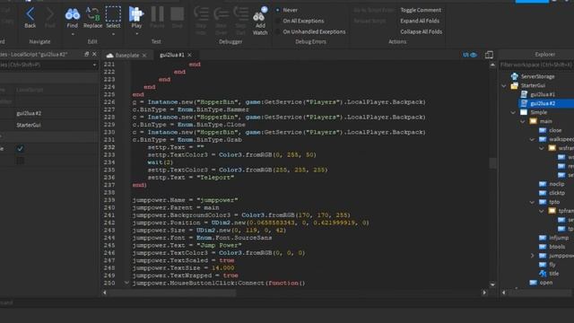Toggle the UI visibility eye button

point(469,55)
